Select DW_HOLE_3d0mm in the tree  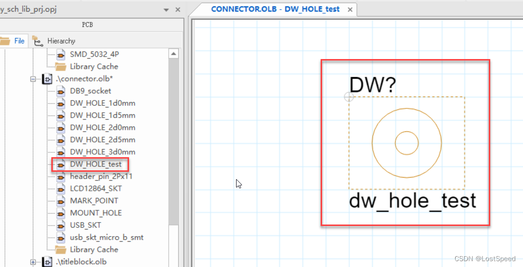[x=102, y=152]
